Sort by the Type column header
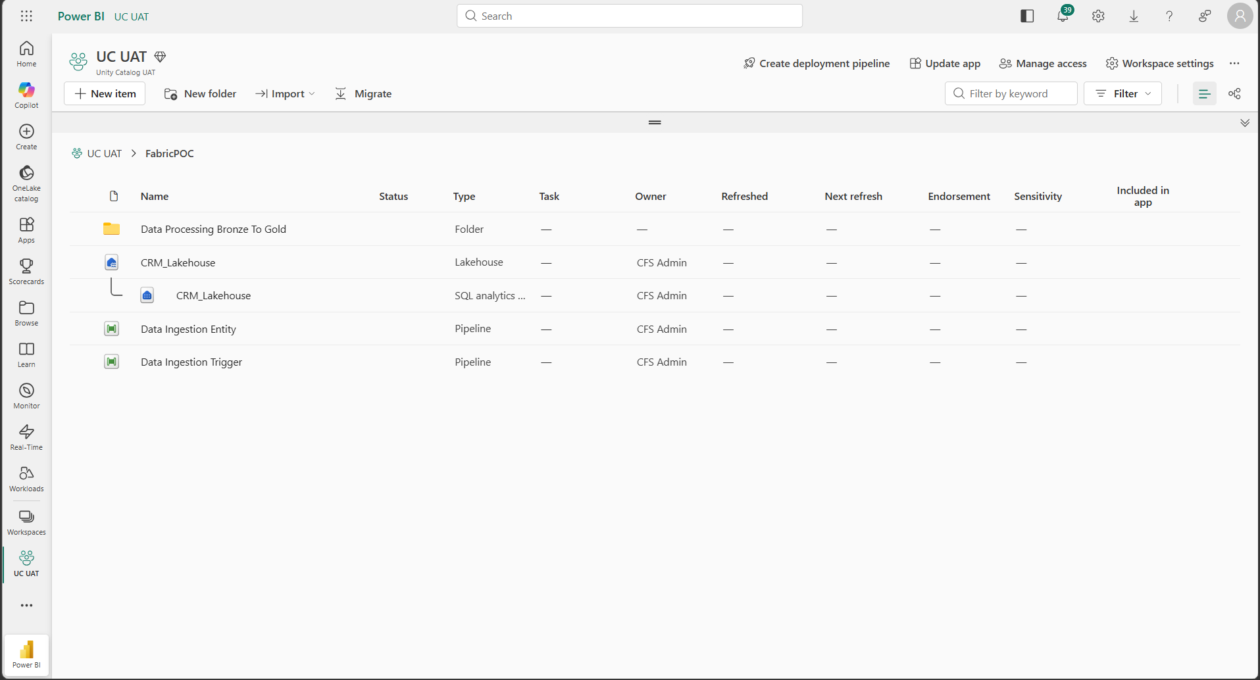 point(464,196)
